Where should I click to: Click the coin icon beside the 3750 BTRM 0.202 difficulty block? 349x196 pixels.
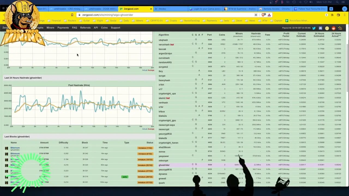coord(7,154)
